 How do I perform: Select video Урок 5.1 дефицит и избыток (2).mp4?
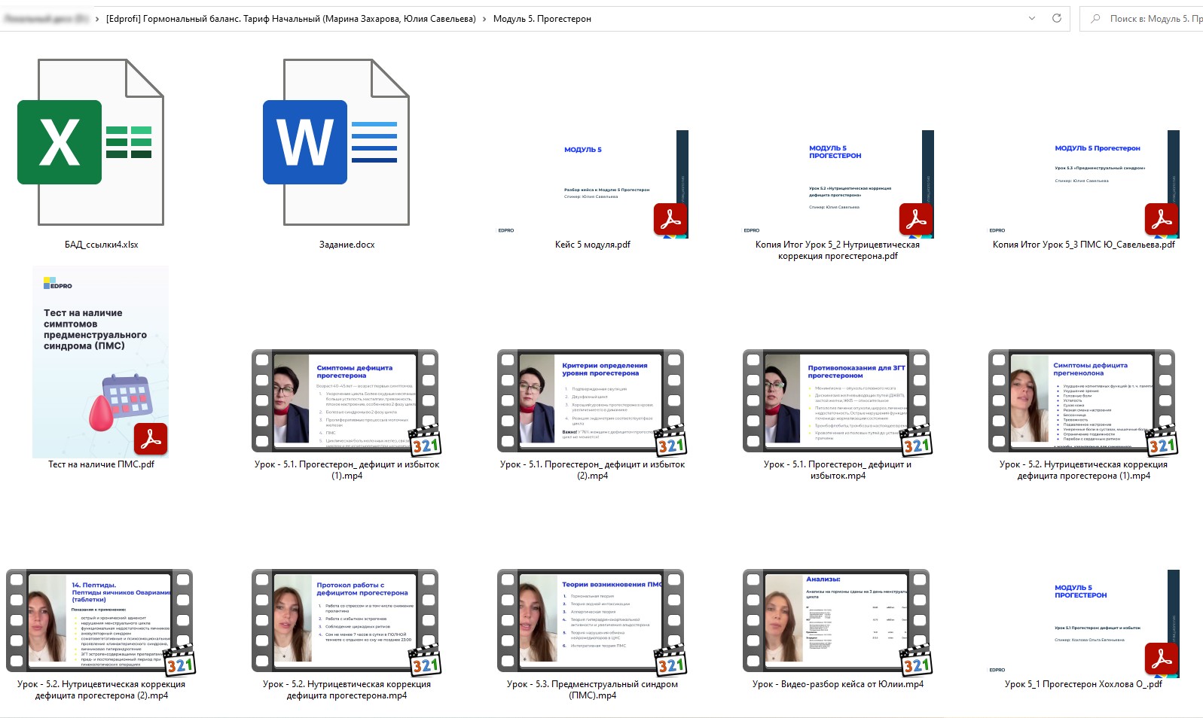point(592,400)
